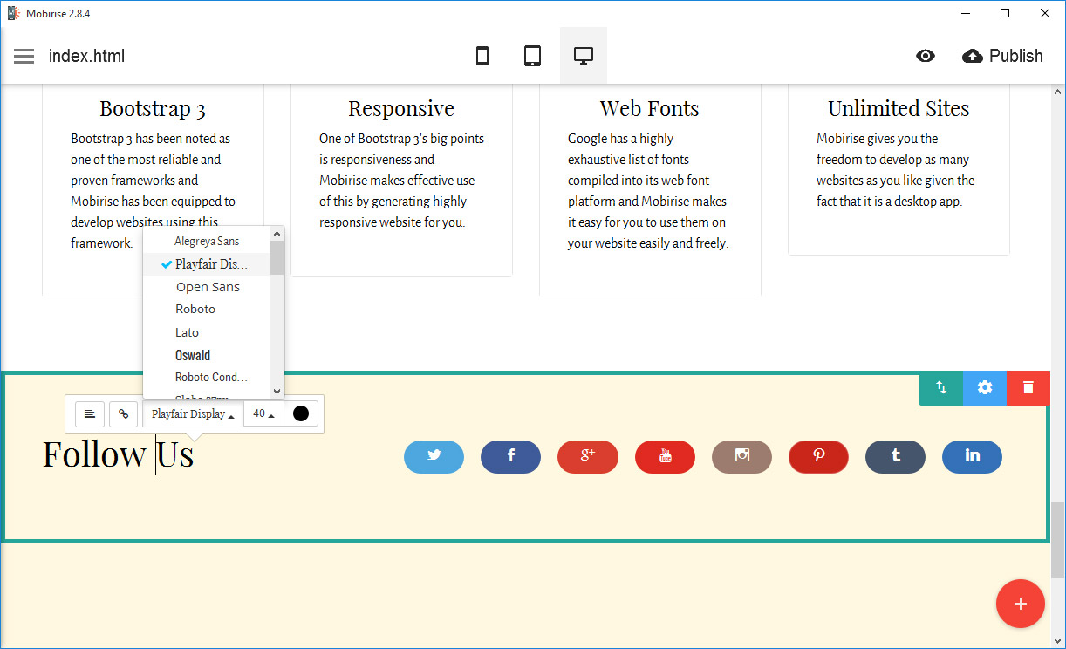Screen dimensions: 1066x649
Task: Select desktop view mode
Action: click(x=584, y=56)
